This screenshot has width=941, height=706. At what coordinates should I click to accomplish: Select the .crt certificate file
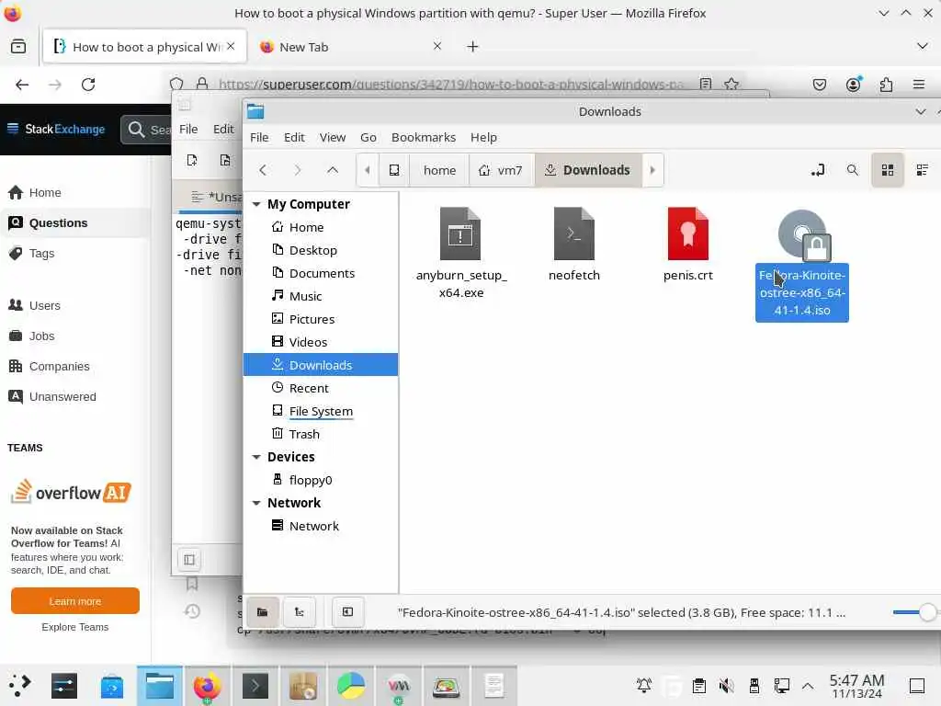pos(688,245)
